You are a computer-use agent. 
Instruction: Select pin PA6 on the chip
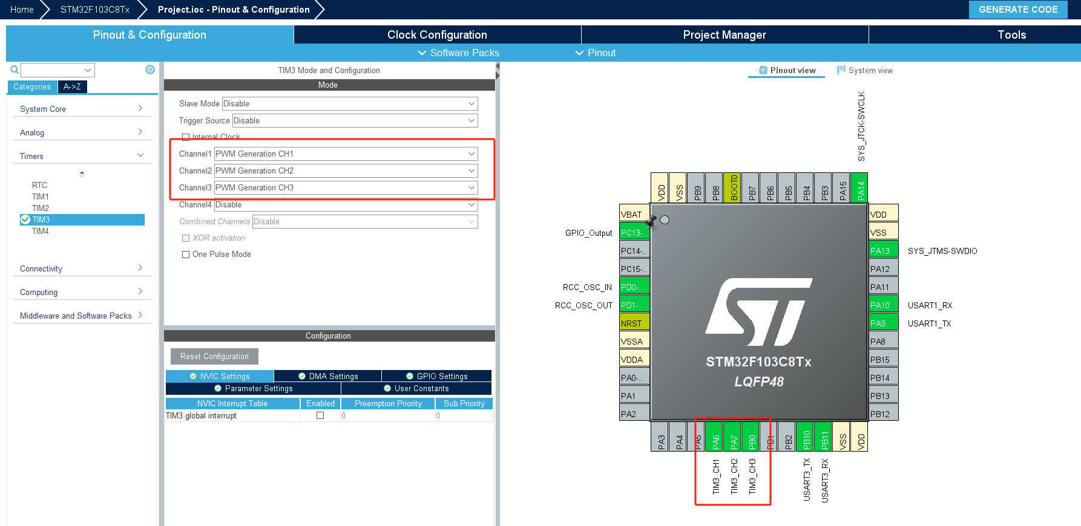click(x=715, y=437)
